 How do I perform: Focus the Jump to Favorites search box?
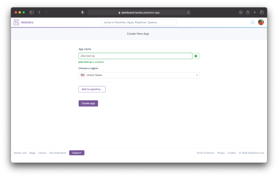139,22
